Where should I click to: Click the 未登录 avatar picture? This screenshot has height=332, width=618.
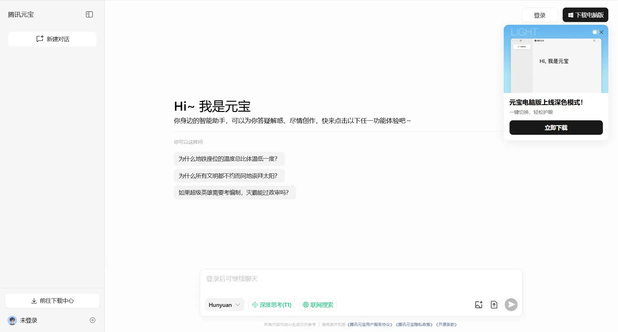12,320
